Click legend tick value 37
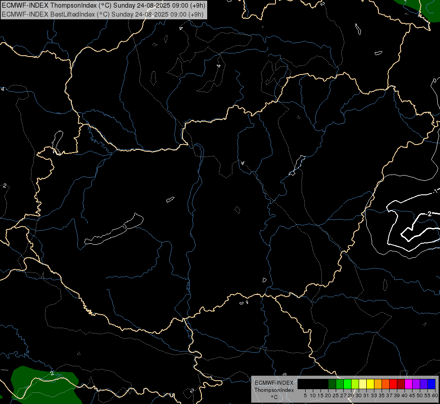 point(389,395)
